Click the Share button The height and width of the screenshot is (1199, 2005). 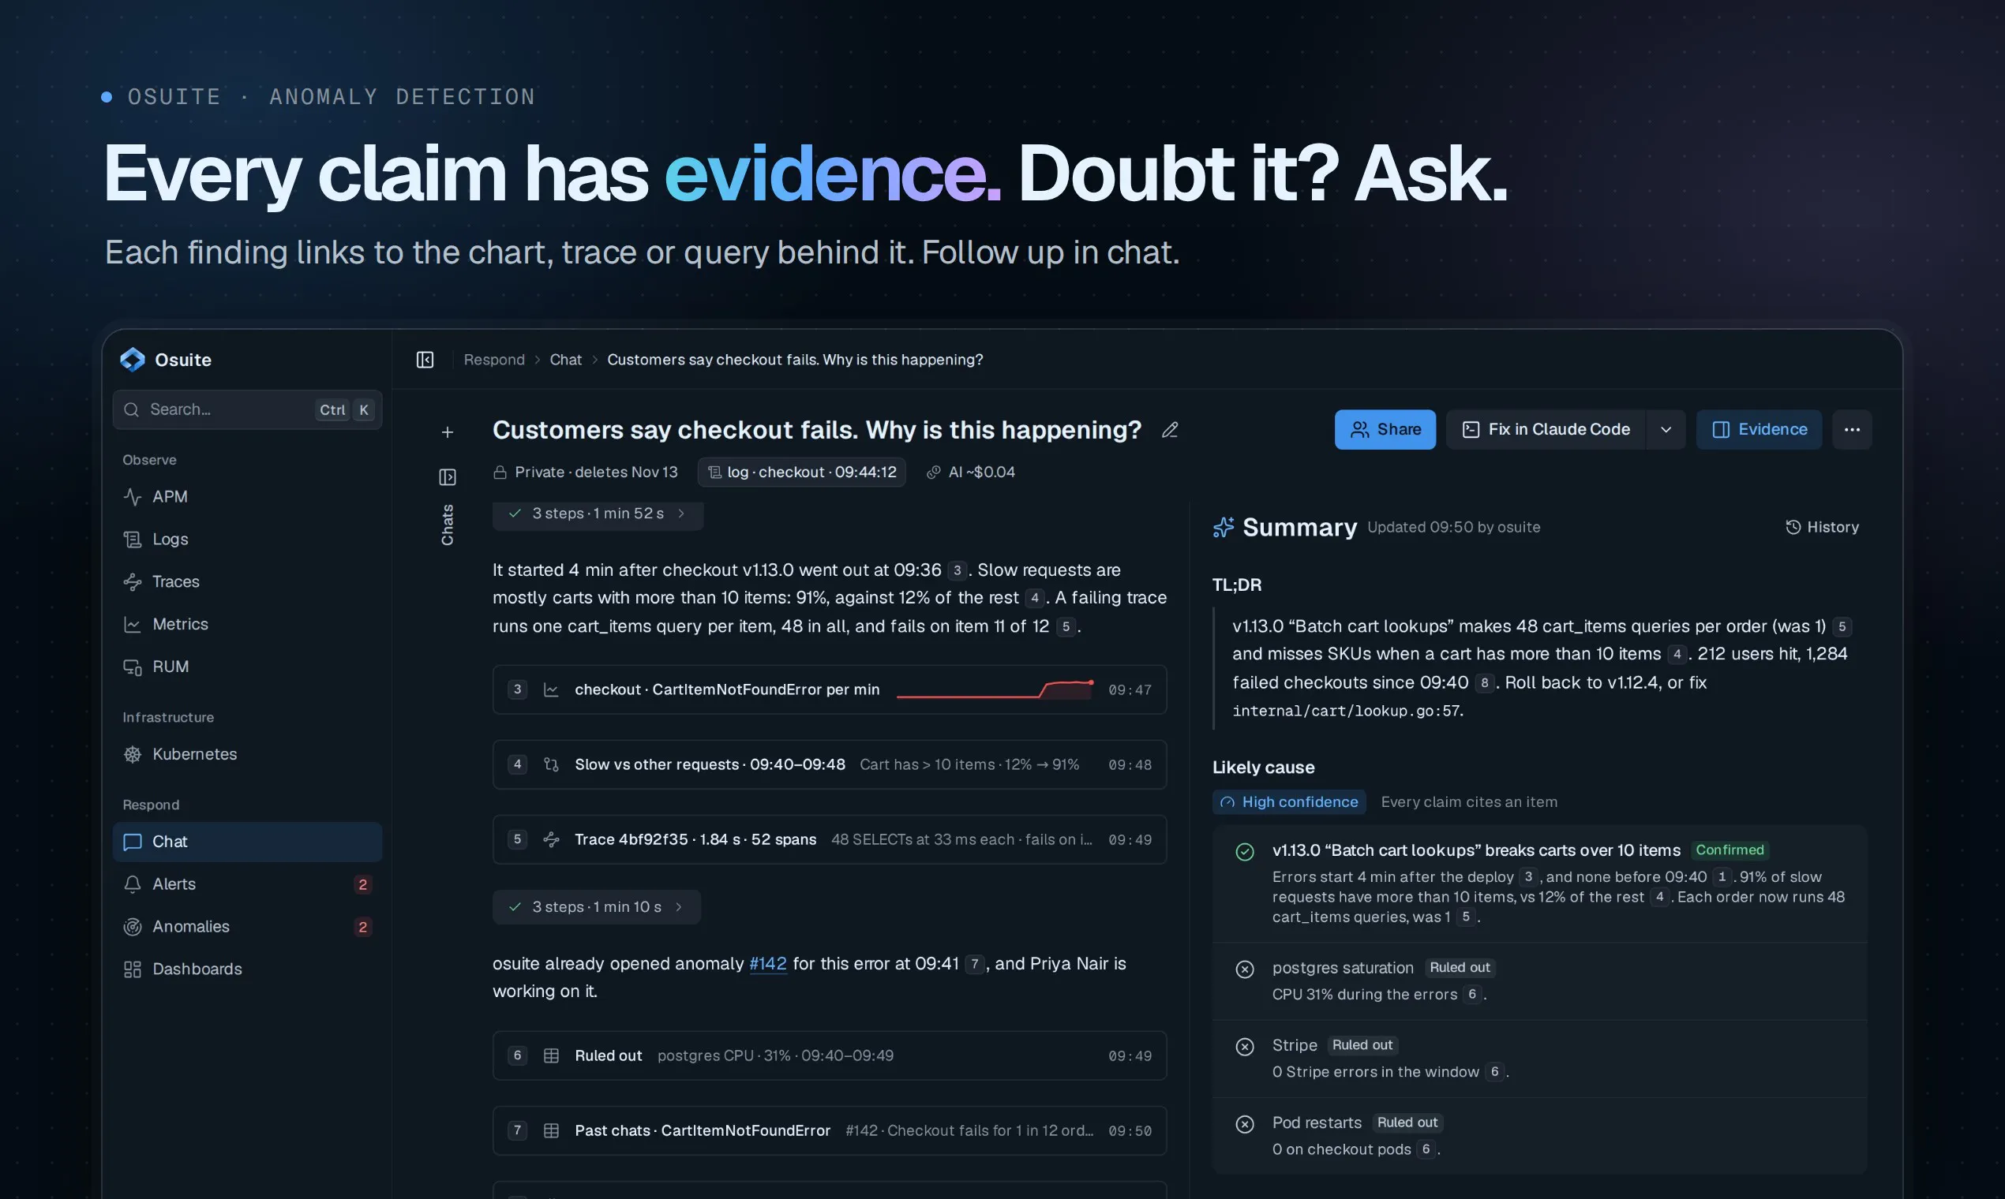click(x=1385, y=430)
